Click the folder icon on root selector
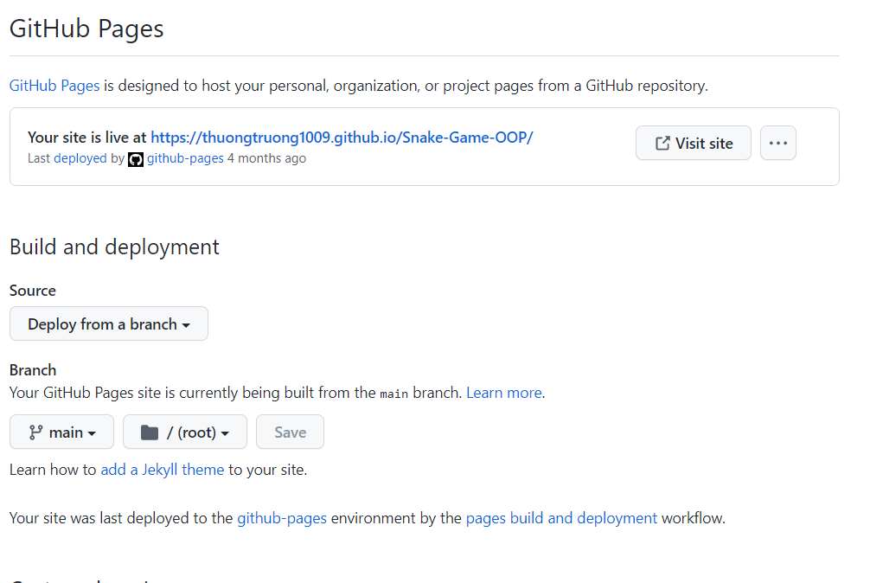The height and width of the screenshot is (583, 870). tap(150, 432)
